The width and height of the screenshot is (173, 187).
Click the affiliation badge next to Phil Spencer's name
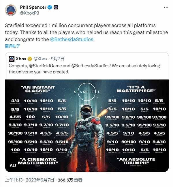pyautogui.click(x=56, y=7)
